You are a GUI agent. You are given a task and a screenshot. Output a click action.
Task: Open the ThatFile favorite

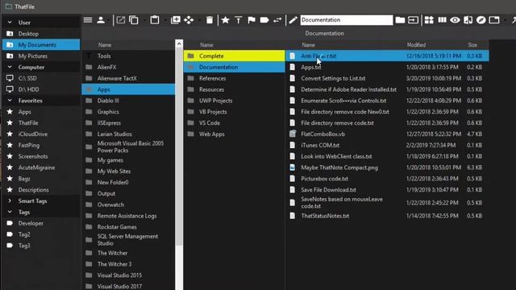coord(41,123)
